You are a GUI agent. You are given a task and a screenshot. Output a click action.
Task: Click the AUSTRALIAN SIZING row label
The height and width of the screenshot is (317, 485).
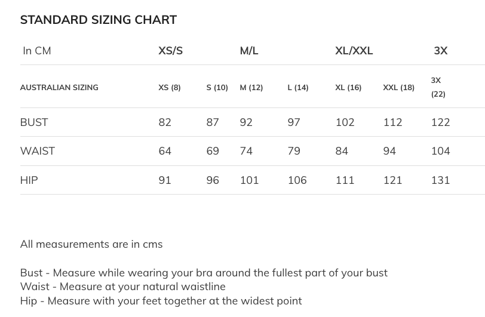(x=59, y=87)
